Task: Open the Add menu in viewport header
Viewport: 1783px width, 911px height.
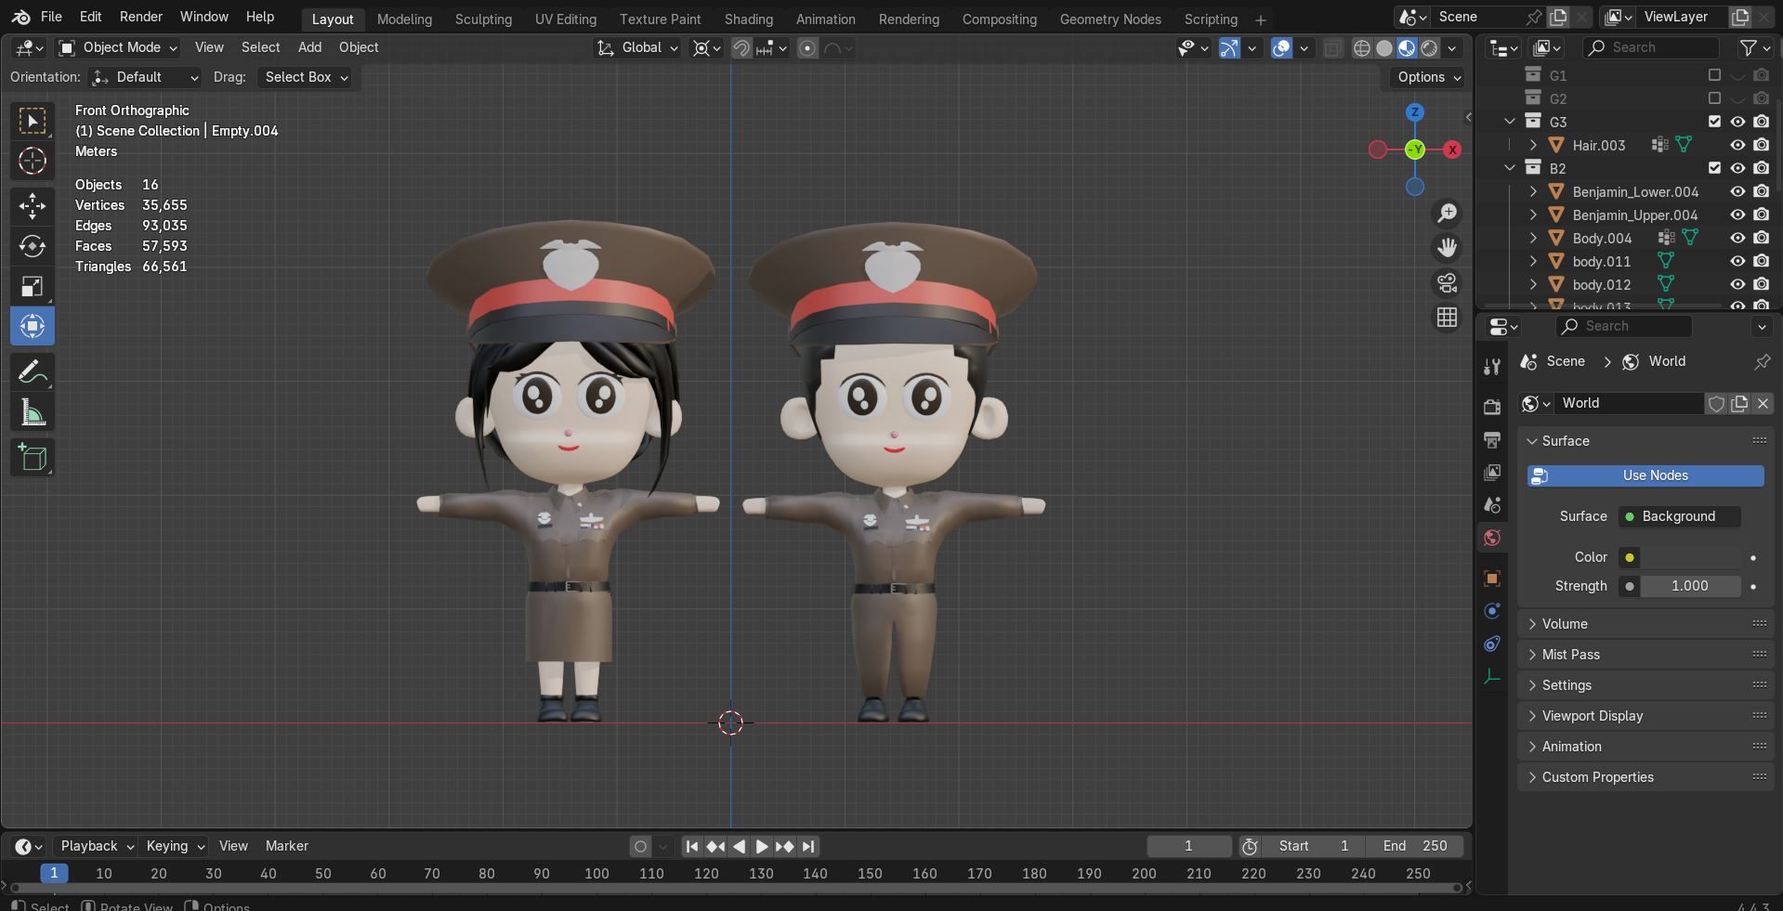Action: pos(309,47)
